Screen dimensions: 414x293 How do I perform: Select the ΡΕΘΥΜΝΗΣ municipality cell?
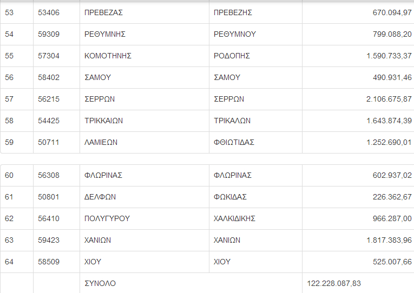coord(105,34)
